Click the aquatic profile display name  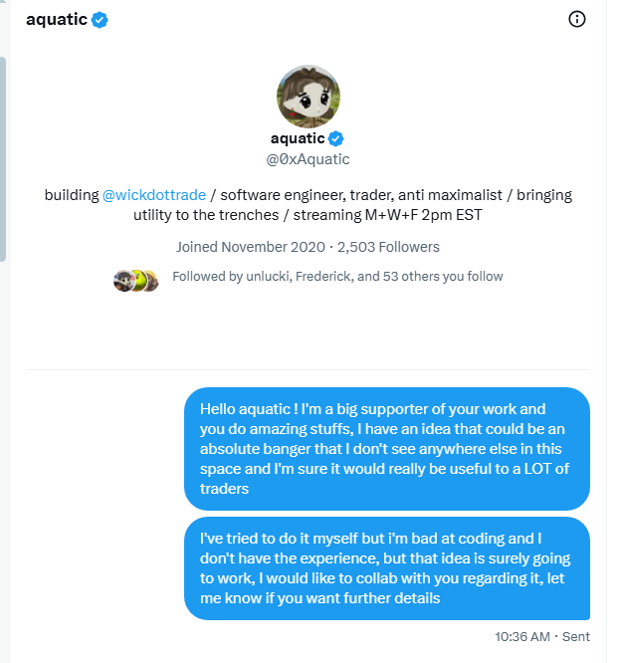(298, 138)
